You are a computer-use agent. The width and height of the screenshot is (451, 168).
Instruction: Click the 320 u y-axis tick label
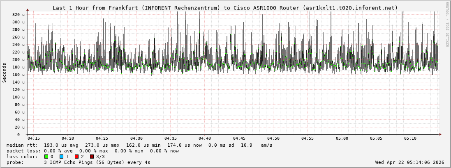(18, 15)
